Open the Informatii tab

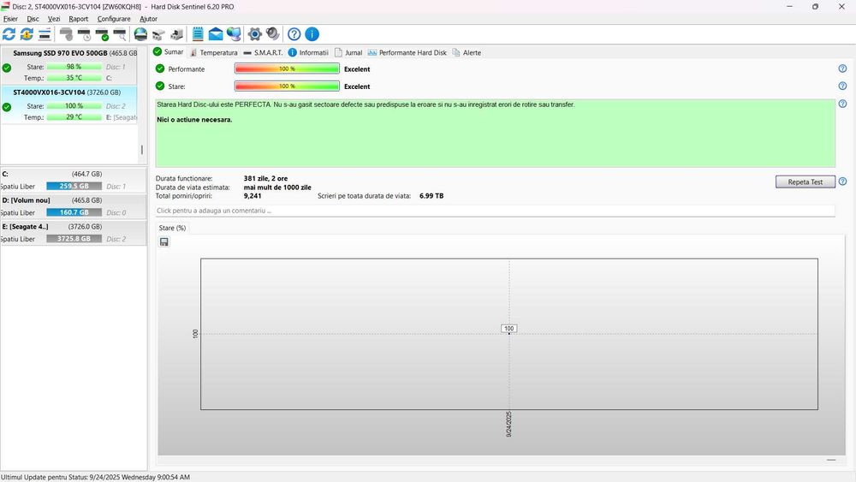pyautogui.click(x=308, y=52)
